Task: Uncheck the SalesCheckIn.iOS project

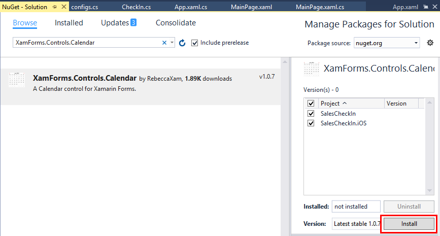Action: click(311, 123)
